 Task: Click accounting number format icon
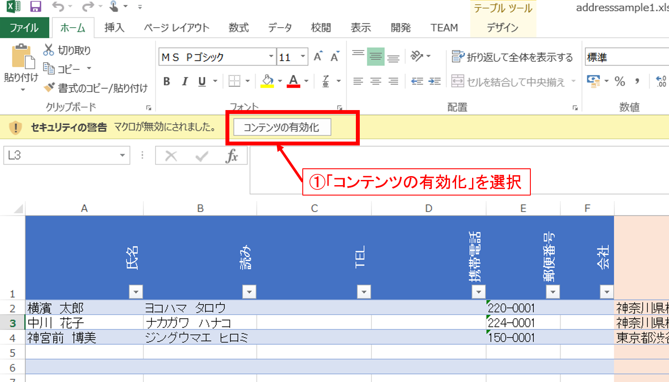coord(593,81)
